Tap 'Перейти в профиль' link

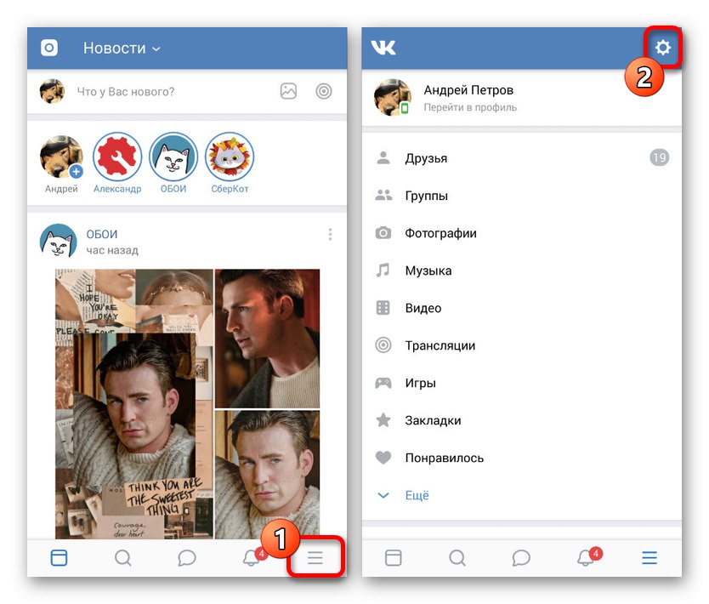tap(470, 108)
